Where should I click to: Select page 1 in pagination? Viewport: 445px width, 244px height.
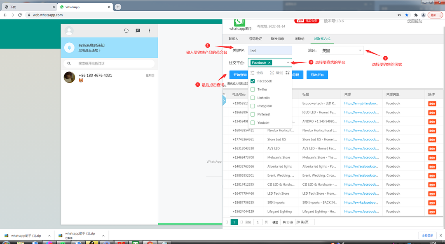(234, 222)
